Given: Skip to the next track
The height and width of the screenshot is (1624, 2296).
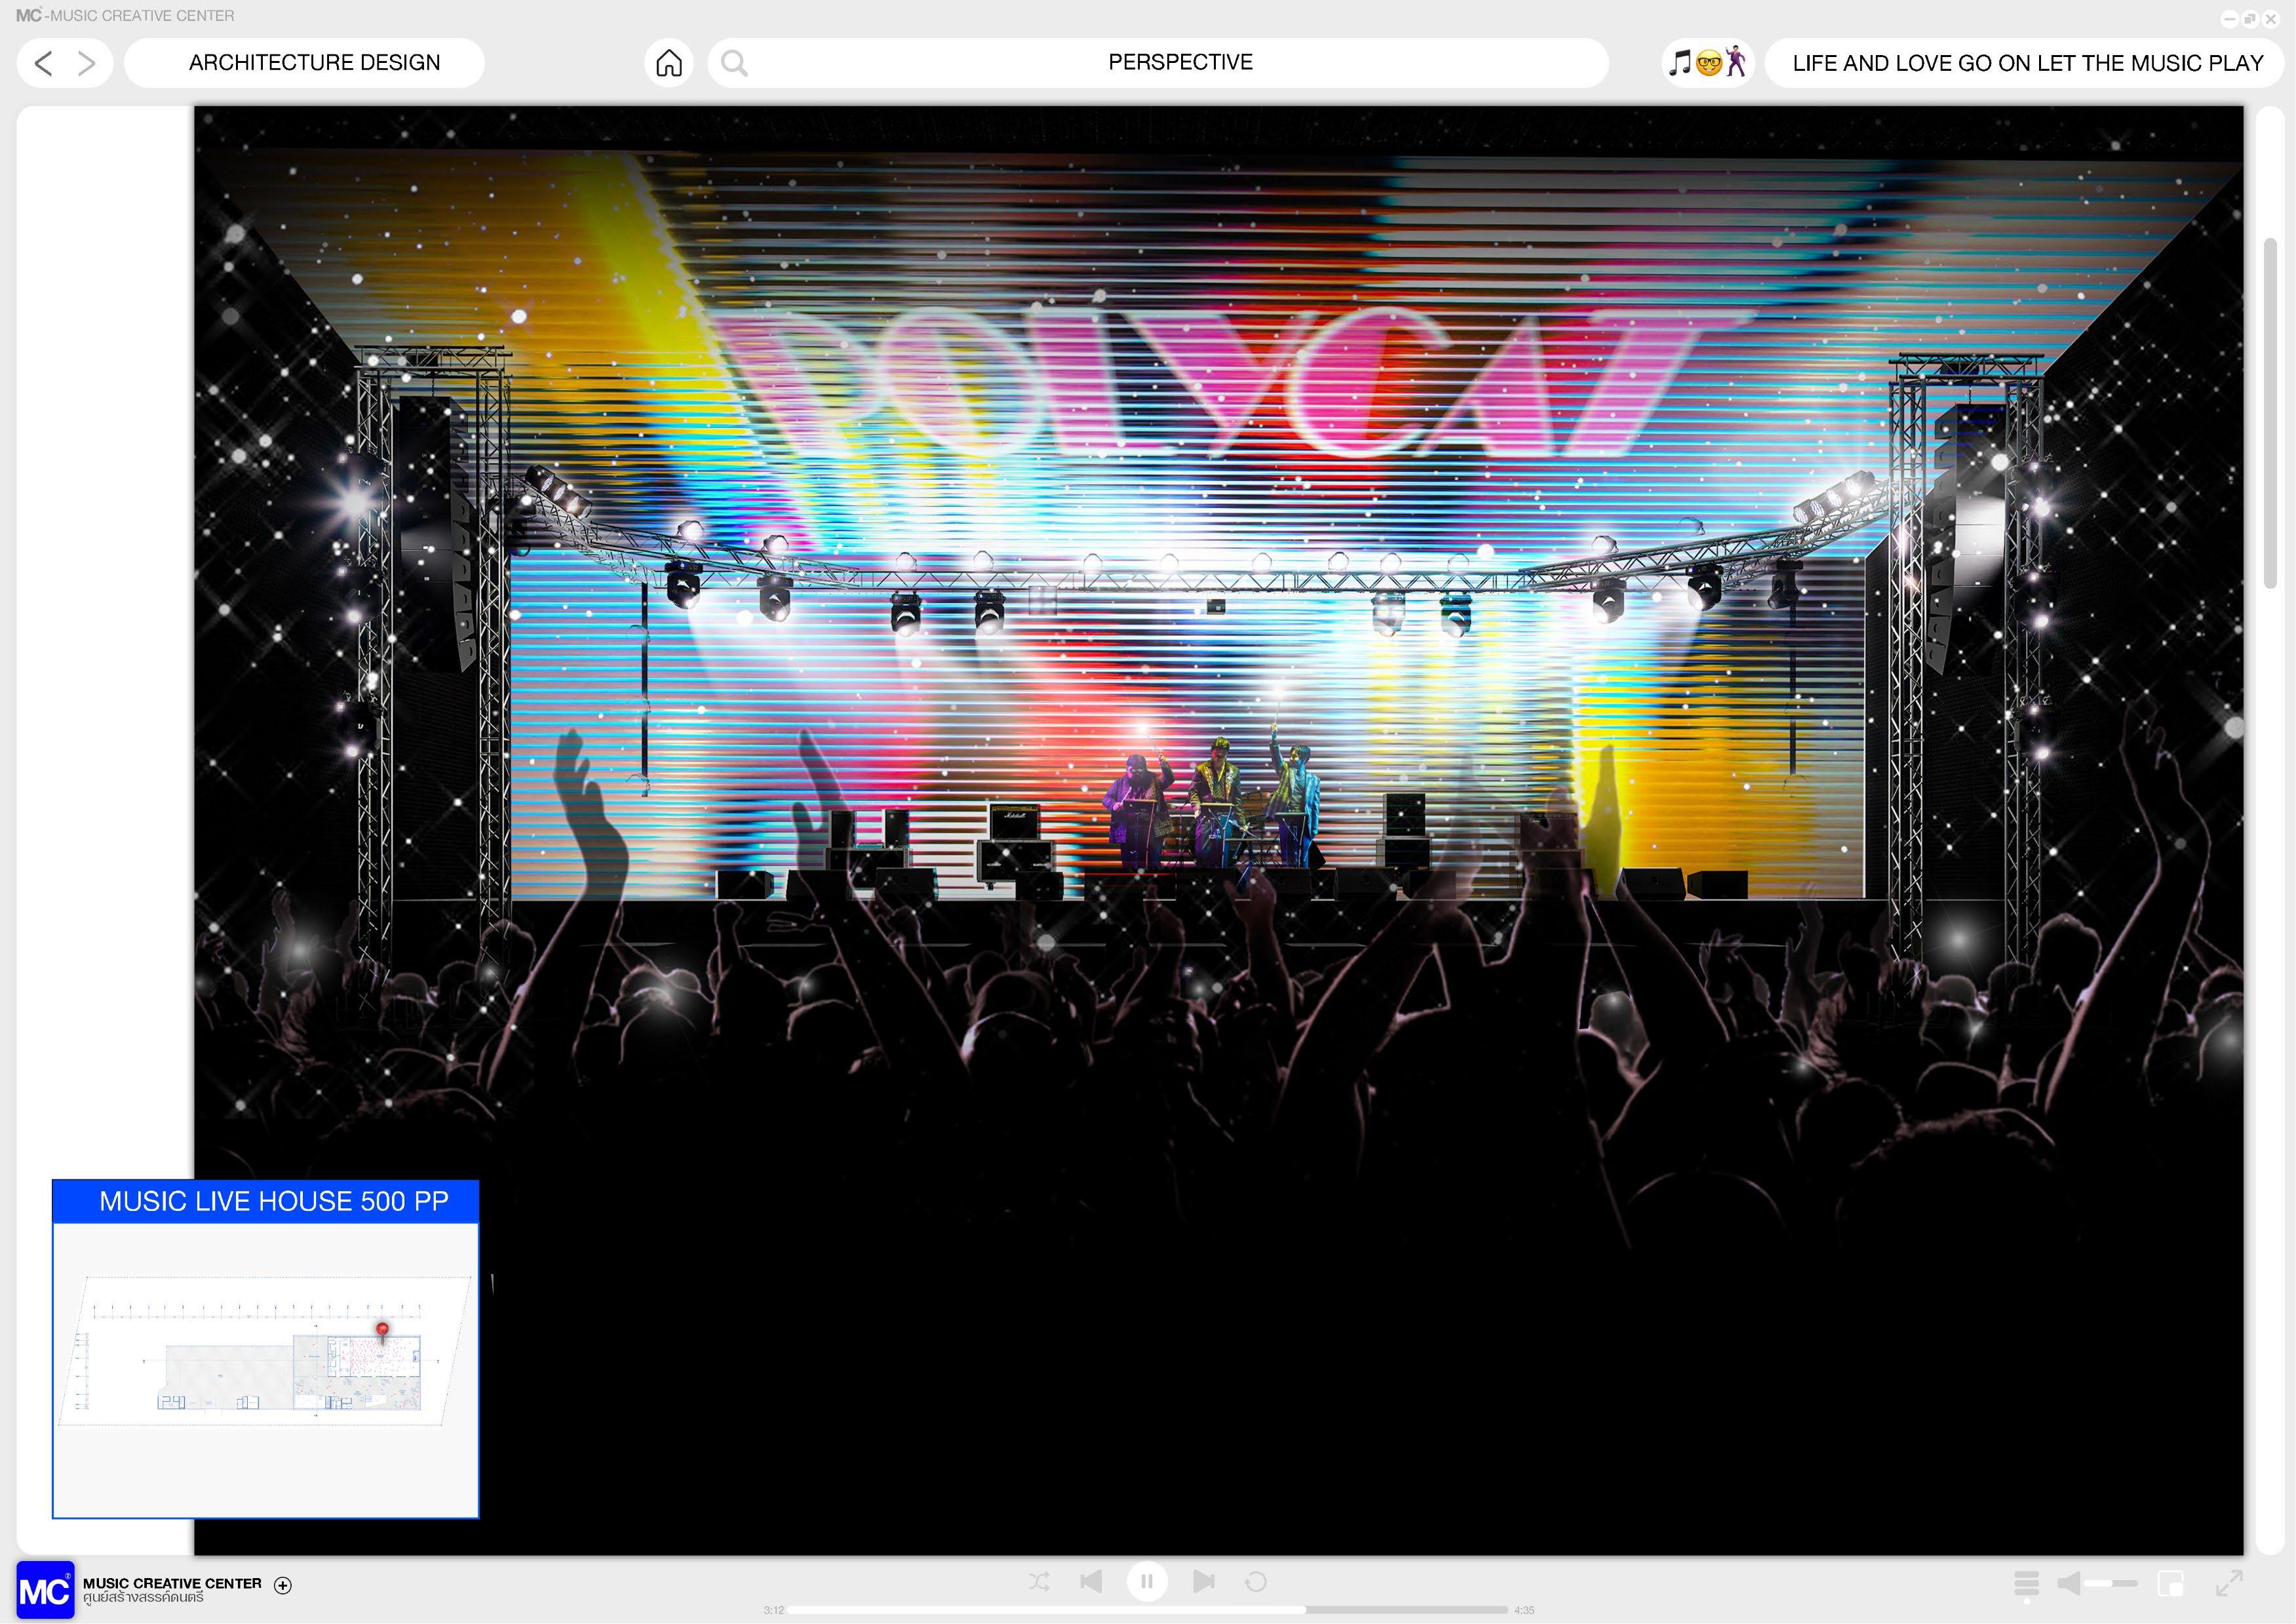Looking at the screenshot, I should (x=1204, y=1581).
